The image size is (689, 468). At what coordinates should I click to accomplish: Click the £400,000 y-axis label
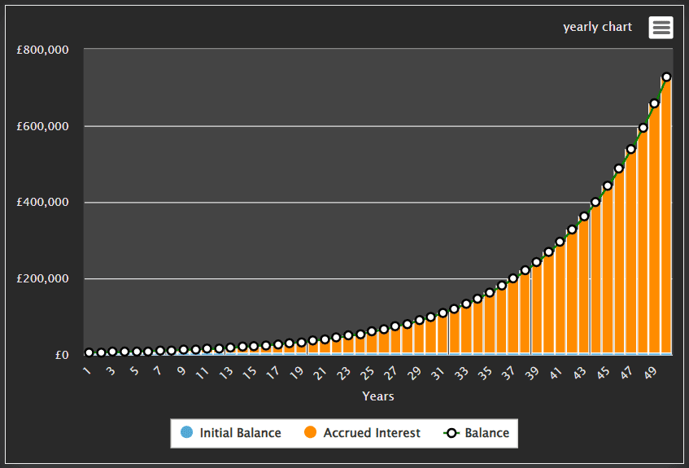point(42,203)
